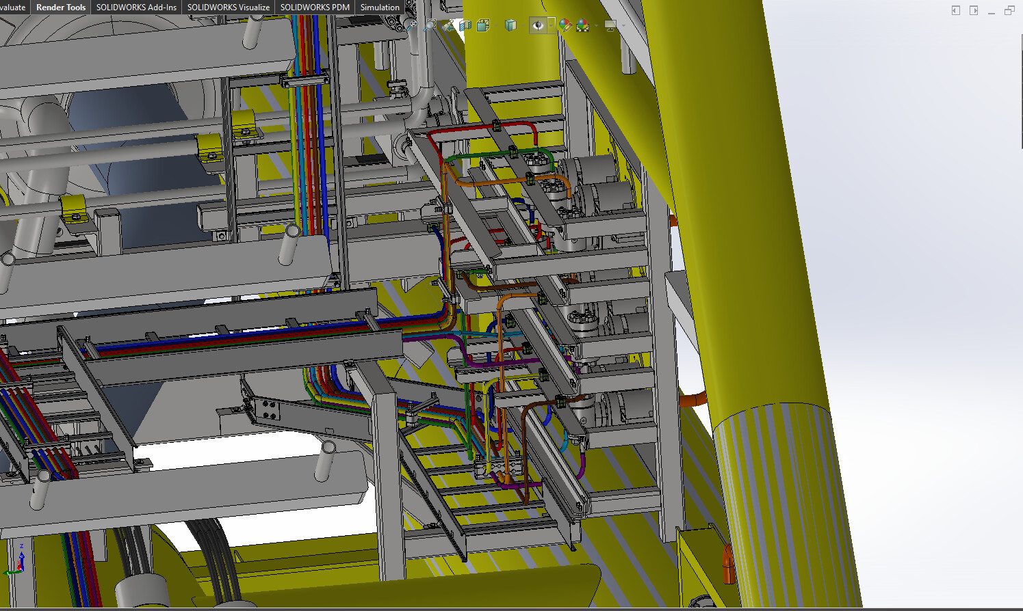Open the View Orientation cube icon
Image resolution: width=1023 pixels, height=611 pixels.
click(x=483, y=25)
